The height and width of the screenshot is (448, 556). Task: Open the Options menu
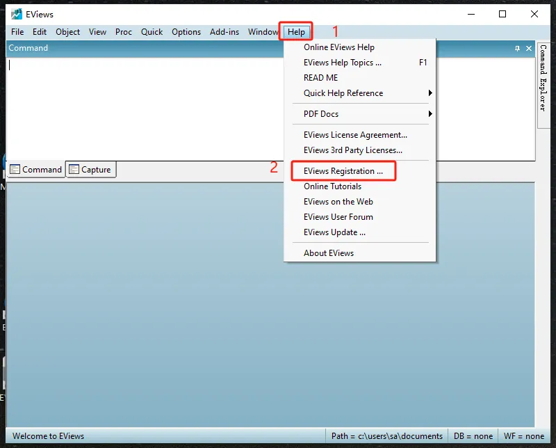186,32
